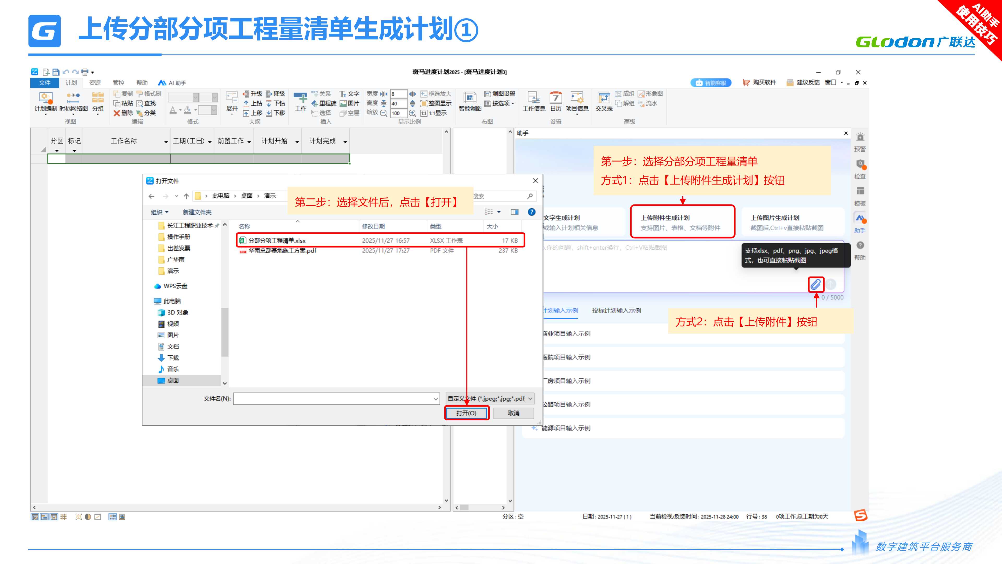1002x564 pixels.
Task: Switch to the 资源 ribbon tab
Action: coord(94,83)
